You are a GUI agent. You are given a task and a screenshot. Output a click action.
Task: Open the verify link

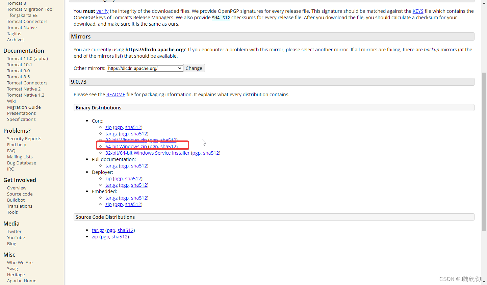(102, 11)
